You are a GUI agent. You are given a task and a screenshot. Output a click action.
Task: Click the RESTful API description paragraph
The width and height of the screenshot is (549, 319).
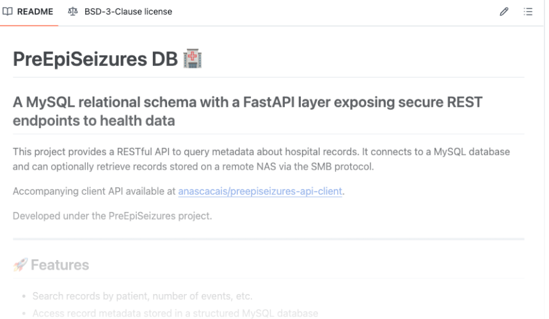pos(261,159)
